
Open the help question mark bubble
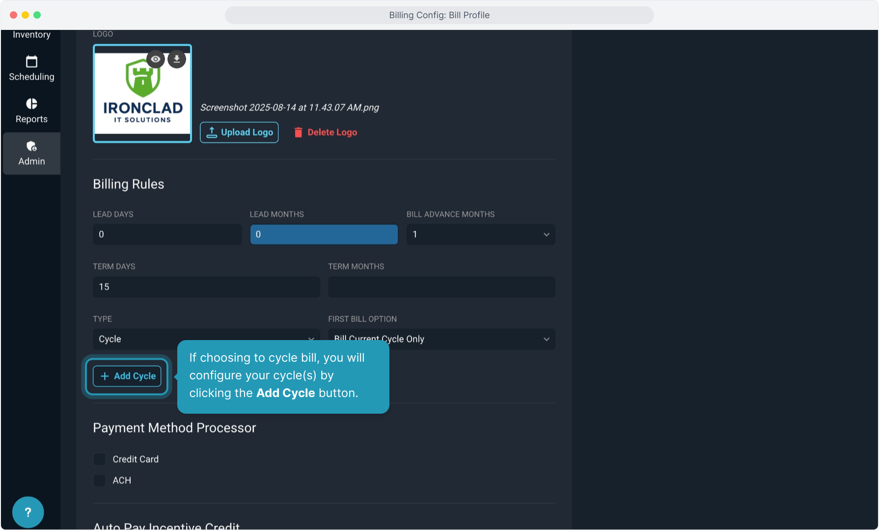coord(28,512)
